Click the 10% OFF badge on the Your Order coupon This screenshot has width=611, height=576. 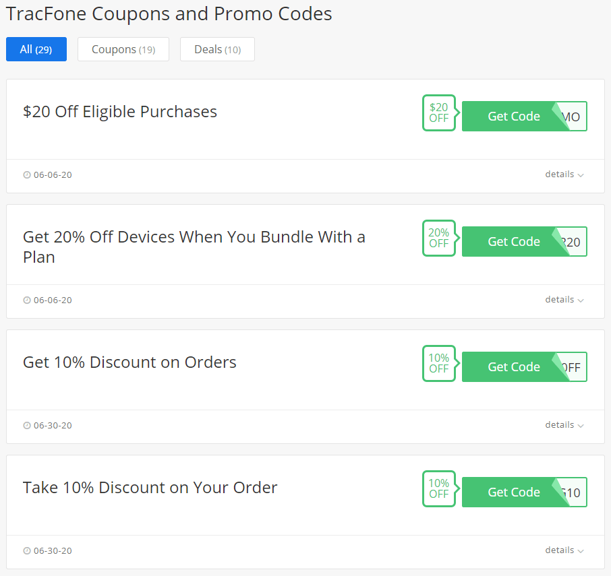coord(439,489)
